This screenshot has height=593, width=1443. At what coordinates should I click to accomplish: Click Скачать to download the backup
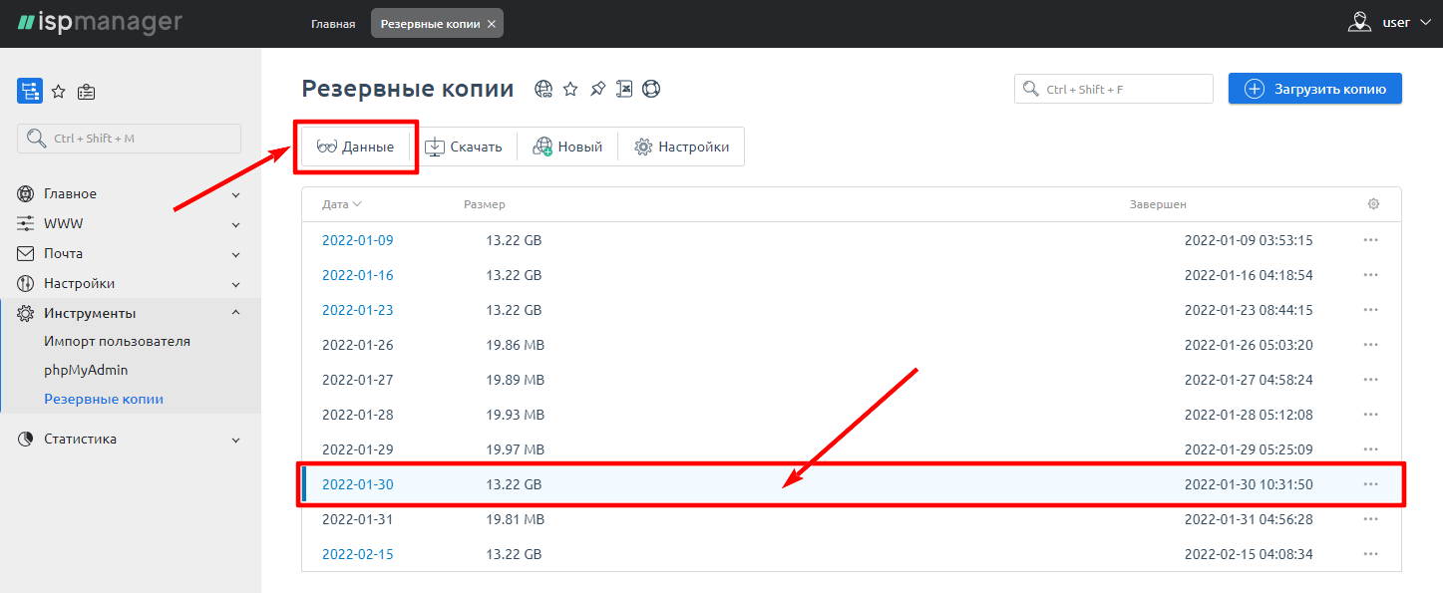coord(464,148)
